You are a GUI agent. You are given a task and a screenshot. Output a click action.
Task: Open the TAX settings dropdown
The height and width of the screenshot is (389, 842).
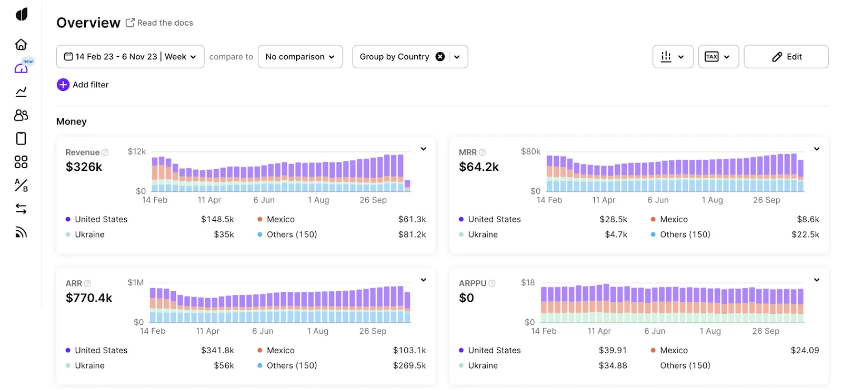[718, 57]
